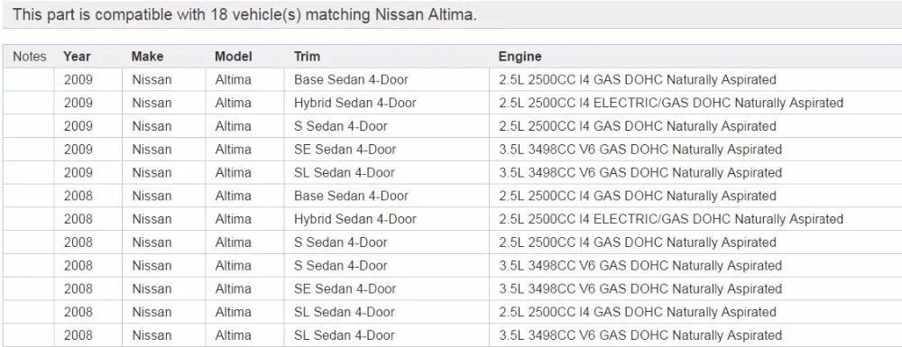Click 2008 Base Sedan 4-Door trim cell

point(387,196)
